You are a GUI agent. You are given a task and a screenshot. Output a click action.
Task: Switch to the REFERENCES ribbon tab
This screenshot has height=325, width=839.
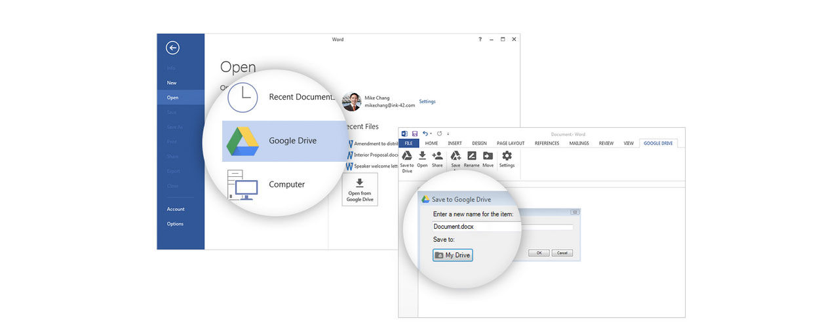coord(547,143)
